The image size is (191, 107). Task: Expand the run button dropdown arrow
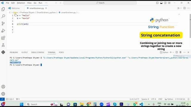point(181,8)
